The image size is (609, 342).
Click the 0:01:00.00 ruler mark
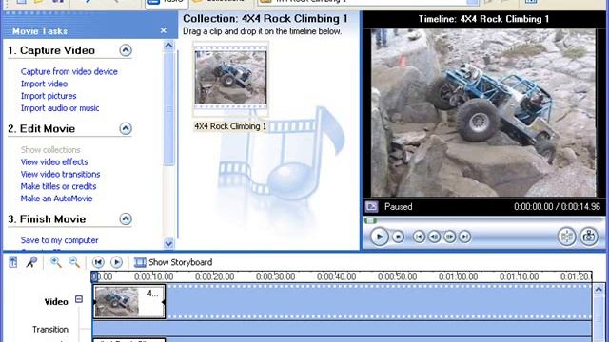point(459,276)
